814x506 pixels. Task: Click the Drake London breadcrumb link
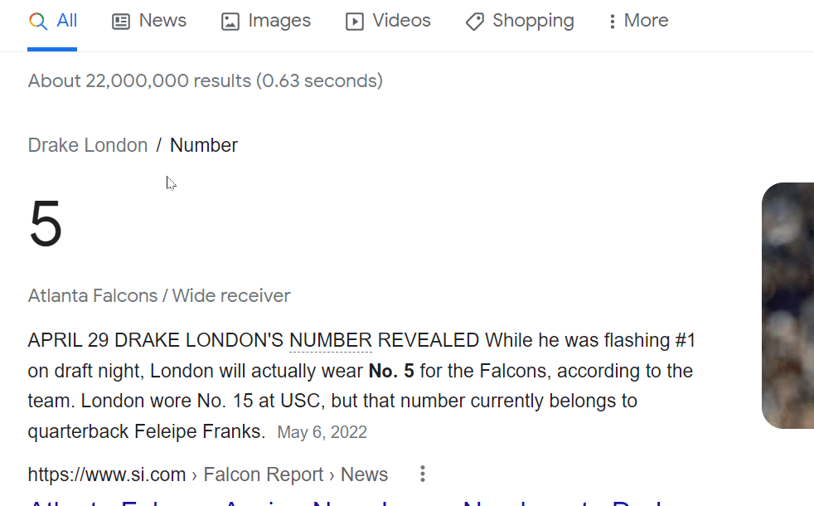(x=87, y=144)
